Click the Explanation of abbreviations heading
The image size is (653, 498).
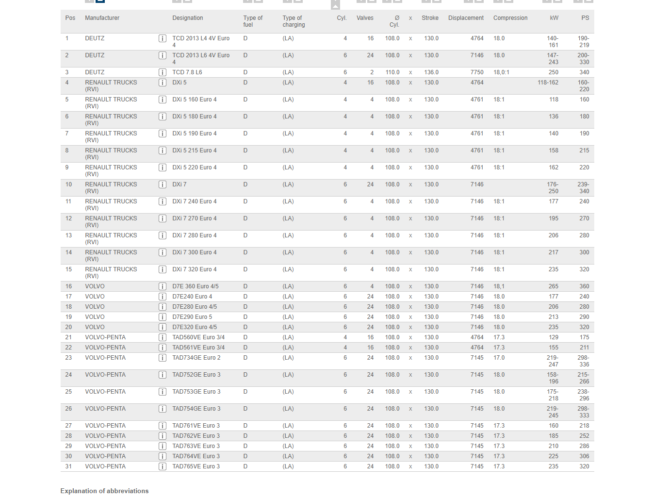104,491
